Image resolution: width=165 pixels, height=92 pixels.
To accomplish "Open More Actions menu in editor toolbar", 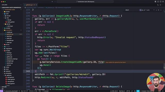I will 163,5.
